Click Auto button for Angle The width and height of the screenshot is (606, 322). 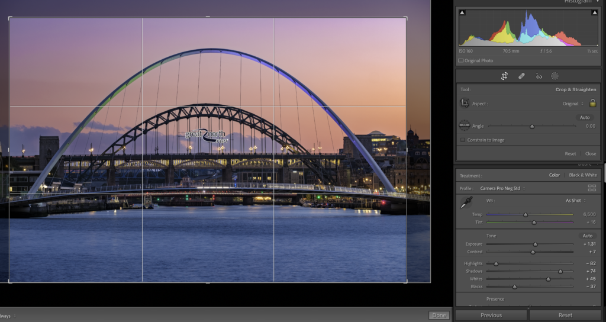584,118
